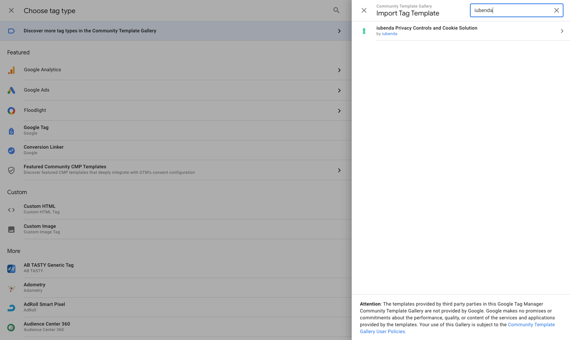Click the Google Analytics bar chart icon
This screenshot has width=570, height=340.
11,70
